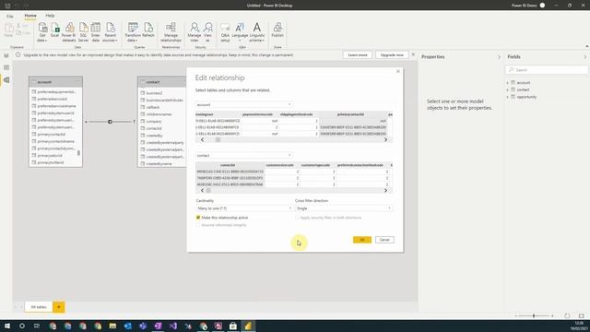This screenshot has height=332, width=590.
Task: Open the Cardinality dropdown
Action: [x=244, y=208]
